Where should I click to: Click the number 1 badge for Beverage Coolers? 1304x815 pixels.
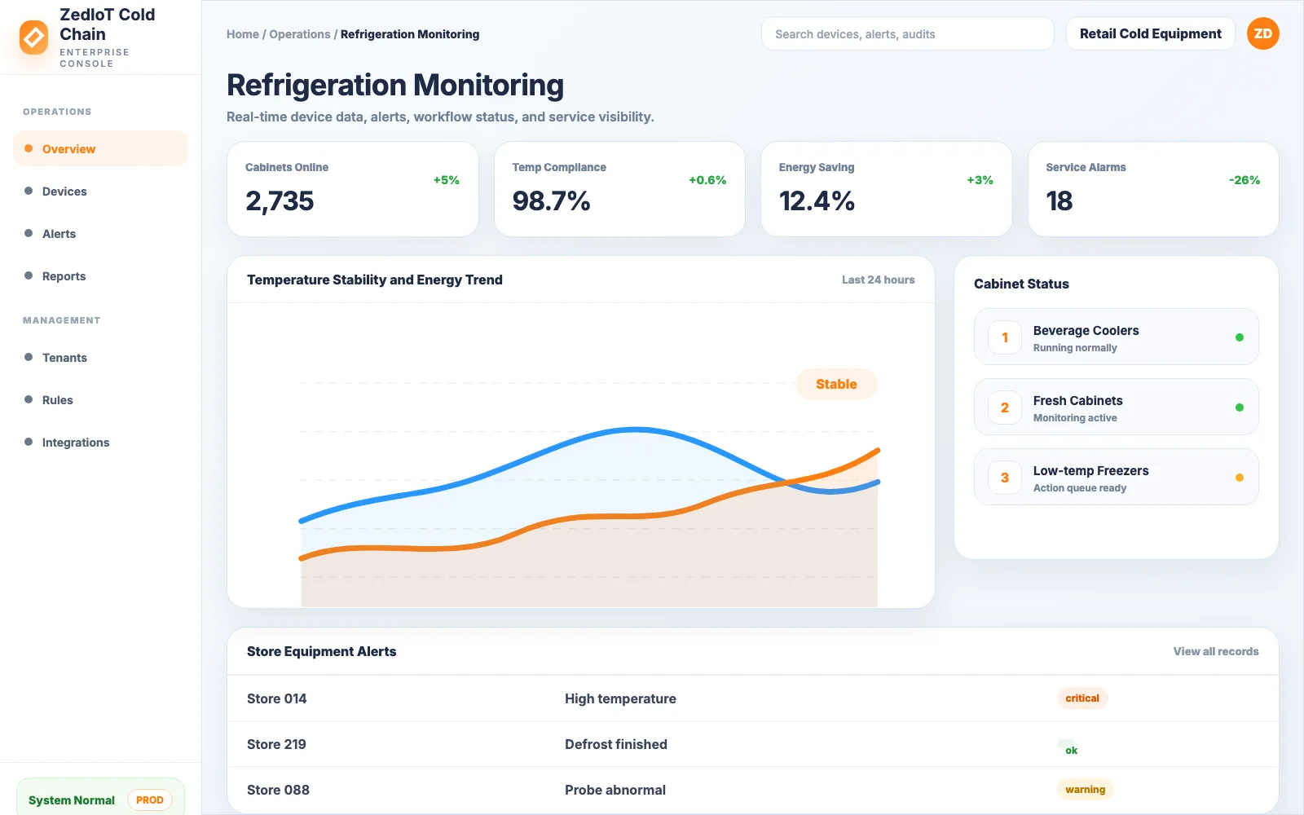click(x=1005, y=337)
